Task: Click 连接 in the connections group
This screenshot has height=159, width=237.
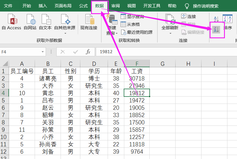Action: pyautogui.click(x=189, y=16)
